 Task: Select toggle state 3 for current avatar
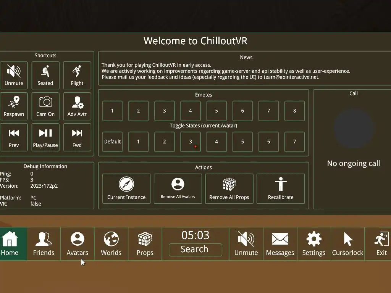coord(191,142)
